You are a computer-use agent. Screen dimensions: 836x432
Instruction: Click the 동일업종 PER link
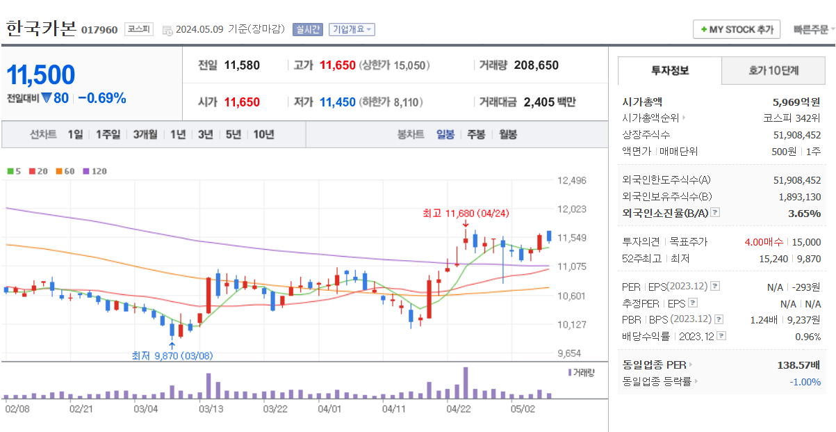tap(654, 365)
